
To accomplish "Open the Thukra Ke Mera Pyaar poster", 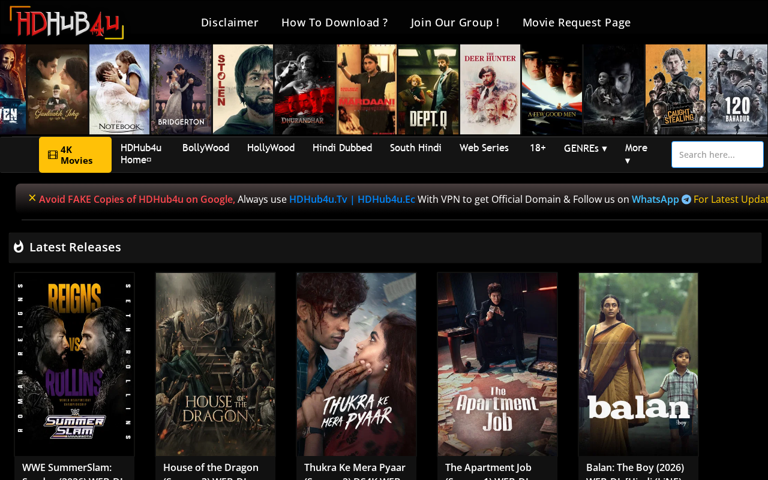I will (356, 364).
